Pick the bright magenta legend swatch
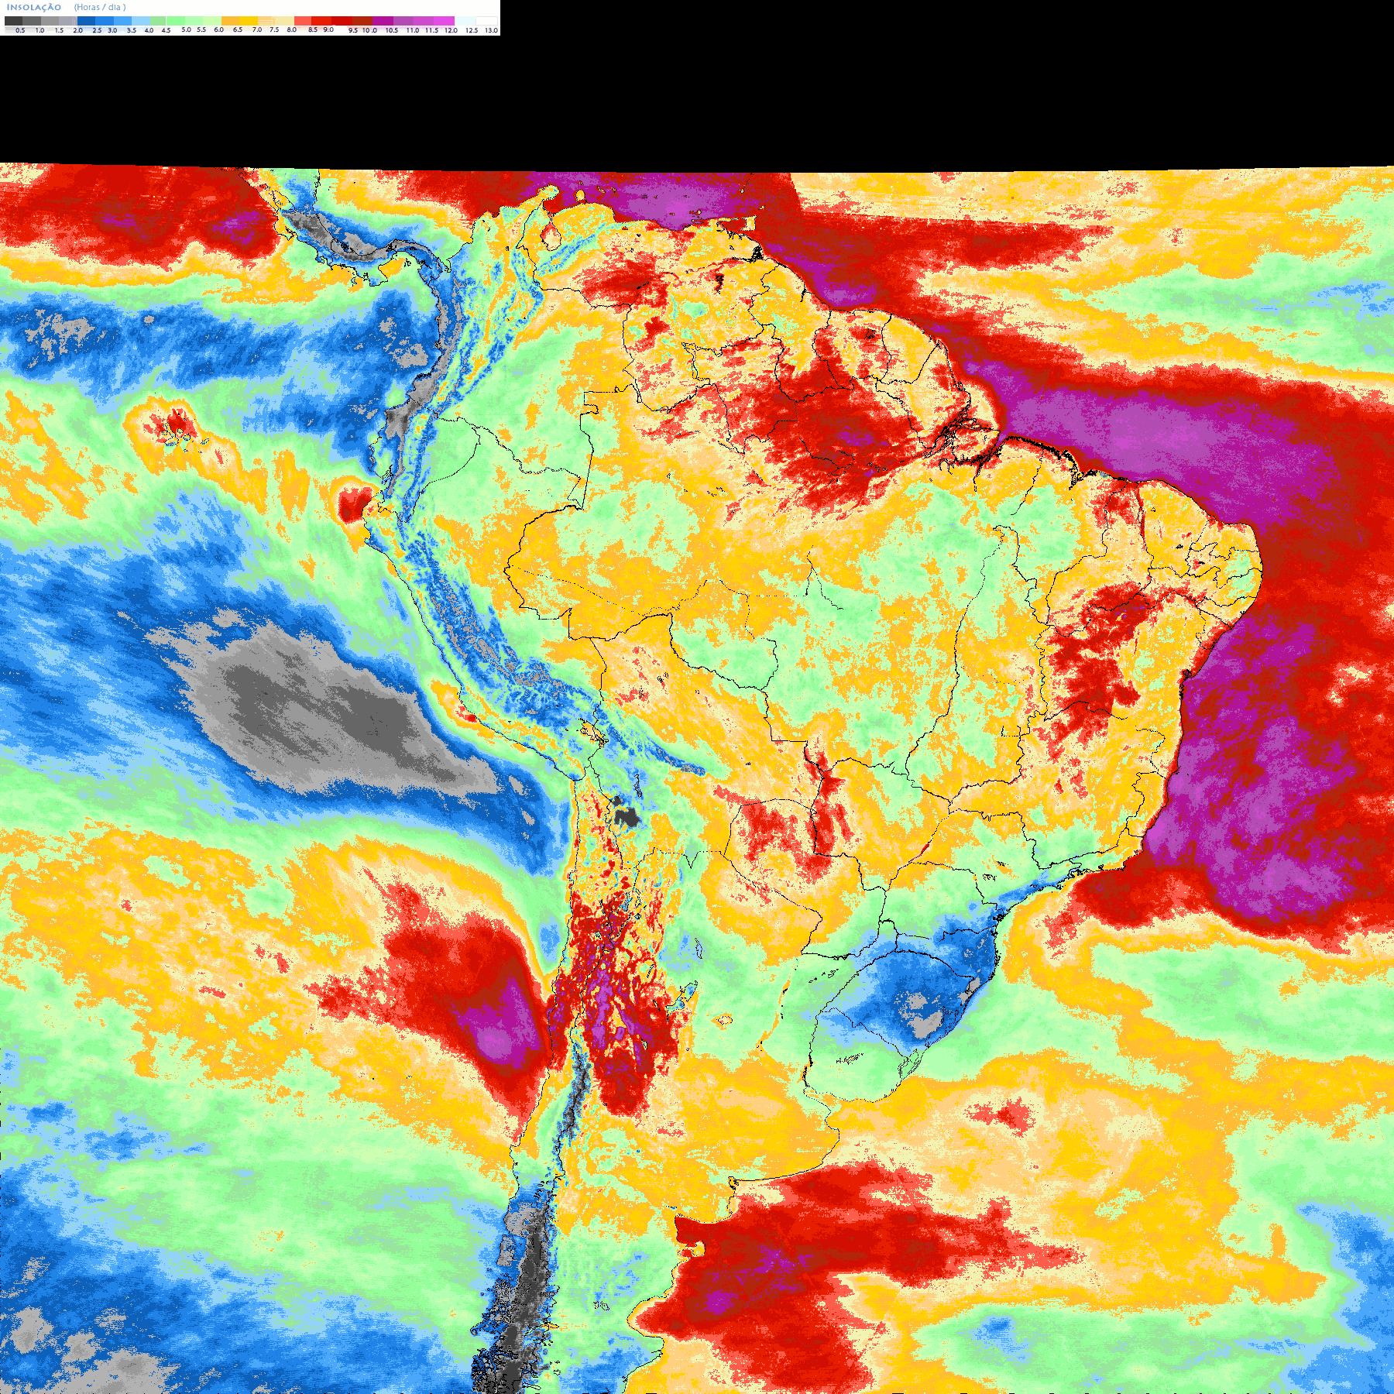The width and height of the screenshot is (1394, 1394). [444, 21]
